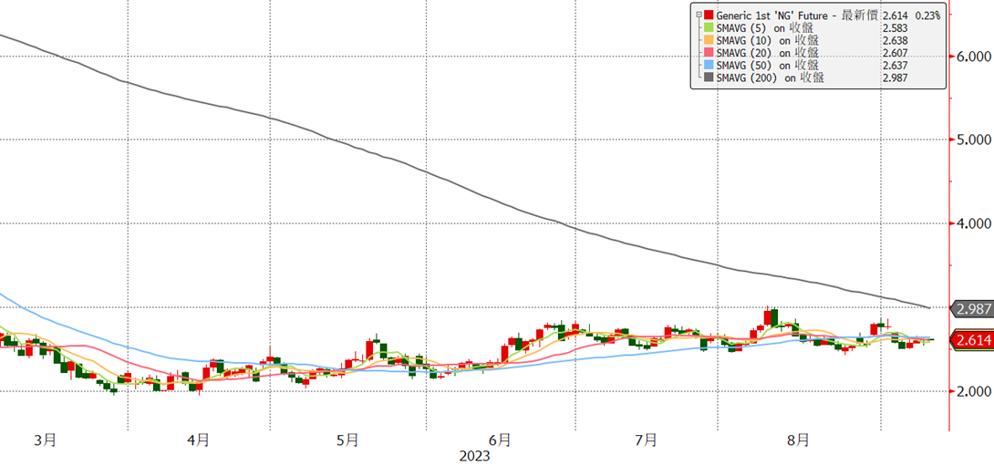Screen dimensions: 994x466
Task: Click the gray SMAVG (200) legend swatch
Action: tap(709, 78)
